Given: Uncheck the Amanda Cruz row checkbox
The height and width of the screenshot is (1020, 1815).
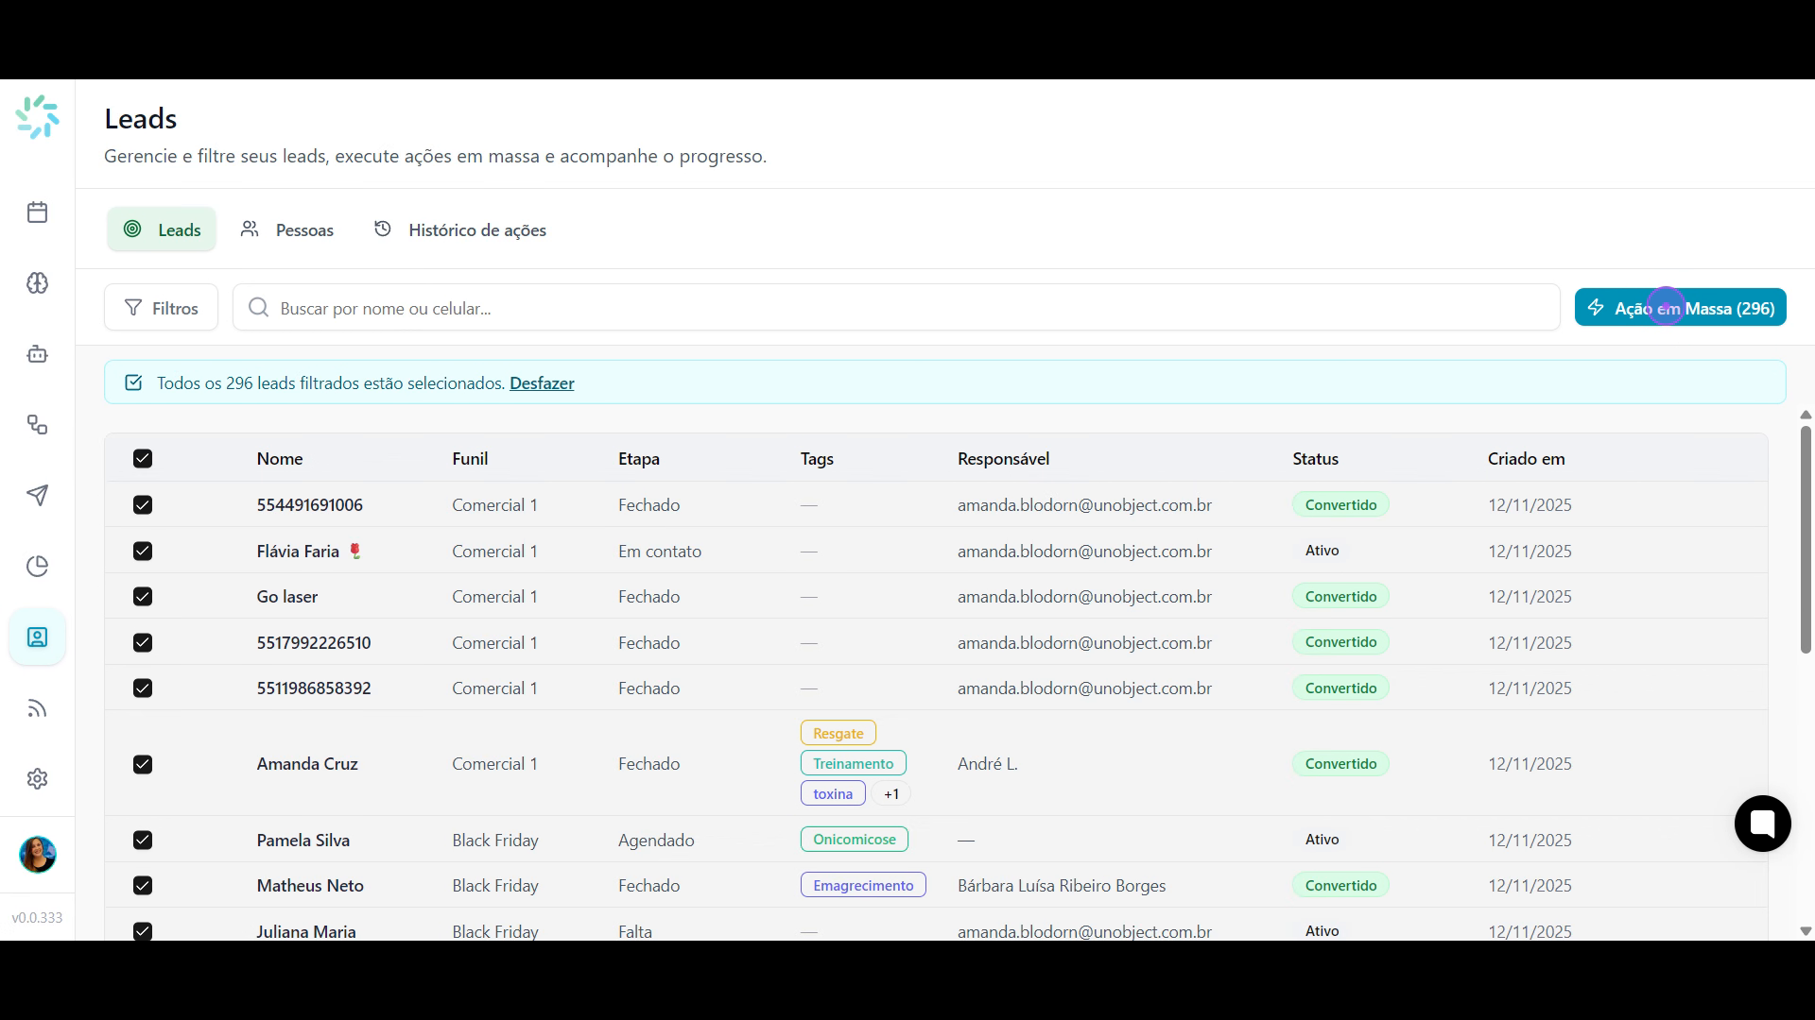Looking at the screenshot, I should (143, 765).
